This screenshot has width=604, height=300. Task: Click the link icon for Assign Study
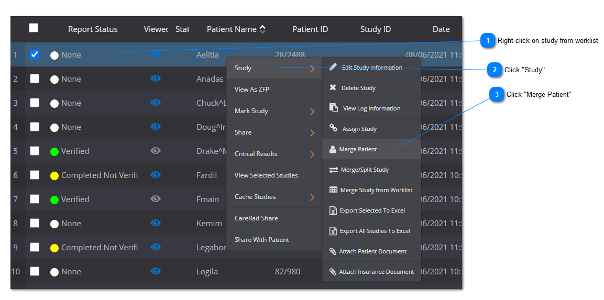(x=333, y=128)
